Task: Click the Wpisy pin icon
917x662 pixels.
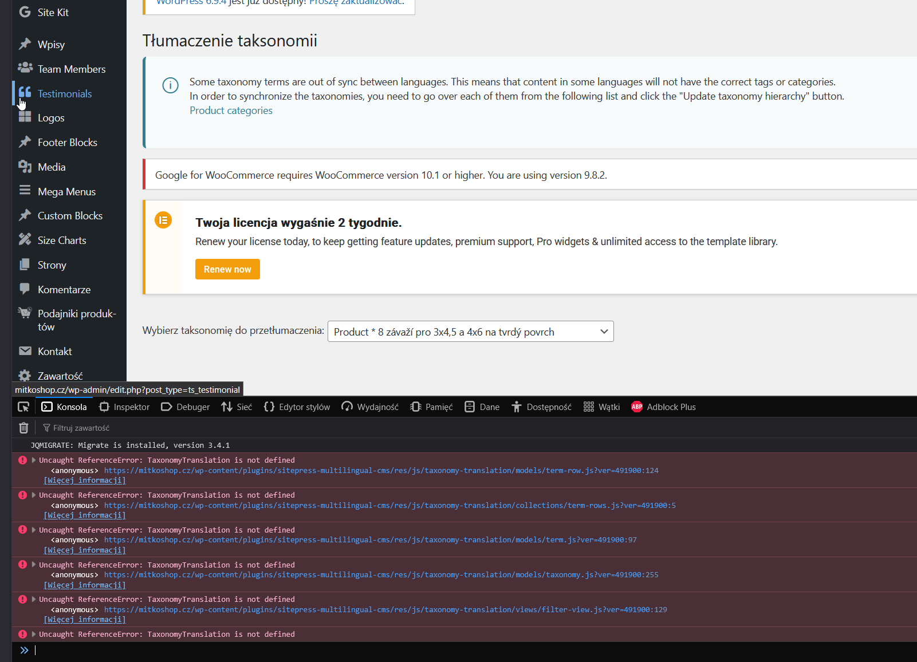Action: pyautogui.click(x=25, y=44)
